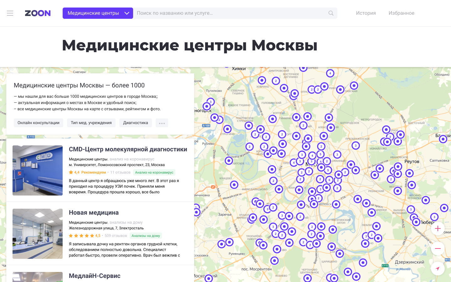Open the Новая медицина photo thumbnail
Screen dimensions: 451x282
tap(38, 234)
